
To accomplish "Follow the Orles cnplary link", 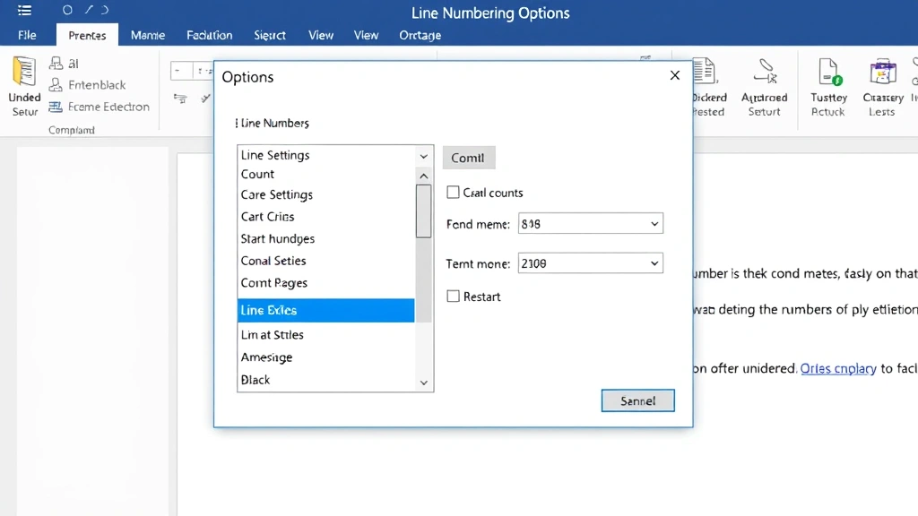I will click(x=837, y=368).
